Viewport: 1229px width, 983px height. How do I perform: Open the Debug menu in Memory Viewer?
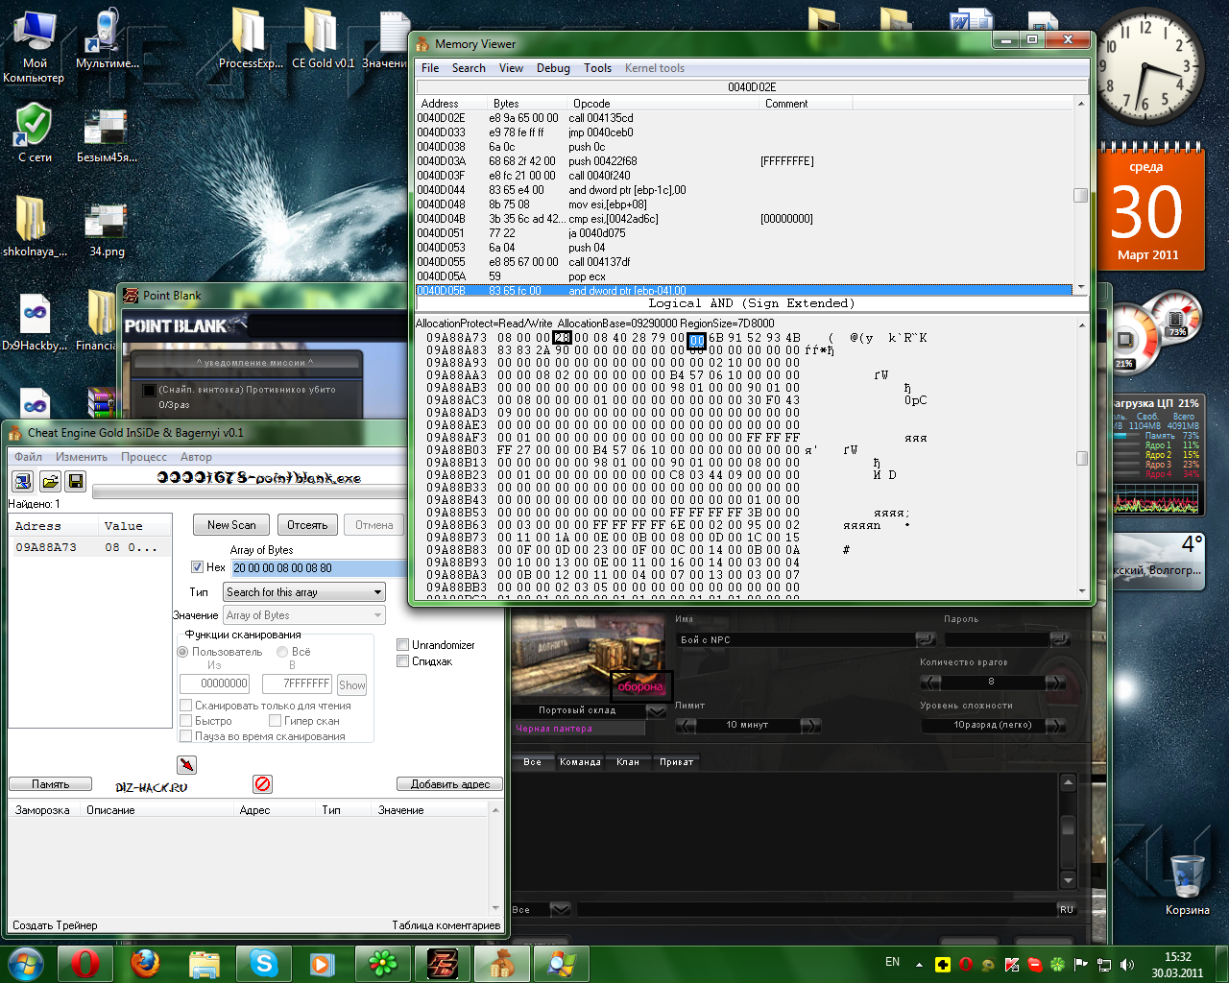553,68
